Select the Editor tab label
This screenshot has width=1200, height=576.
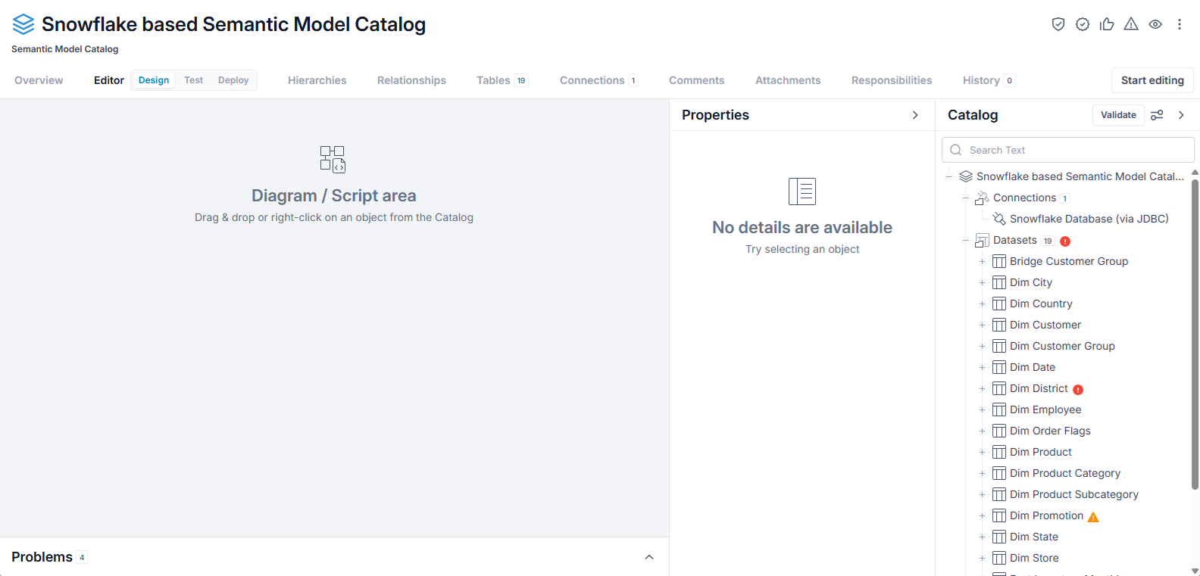[x=109, y=80]
